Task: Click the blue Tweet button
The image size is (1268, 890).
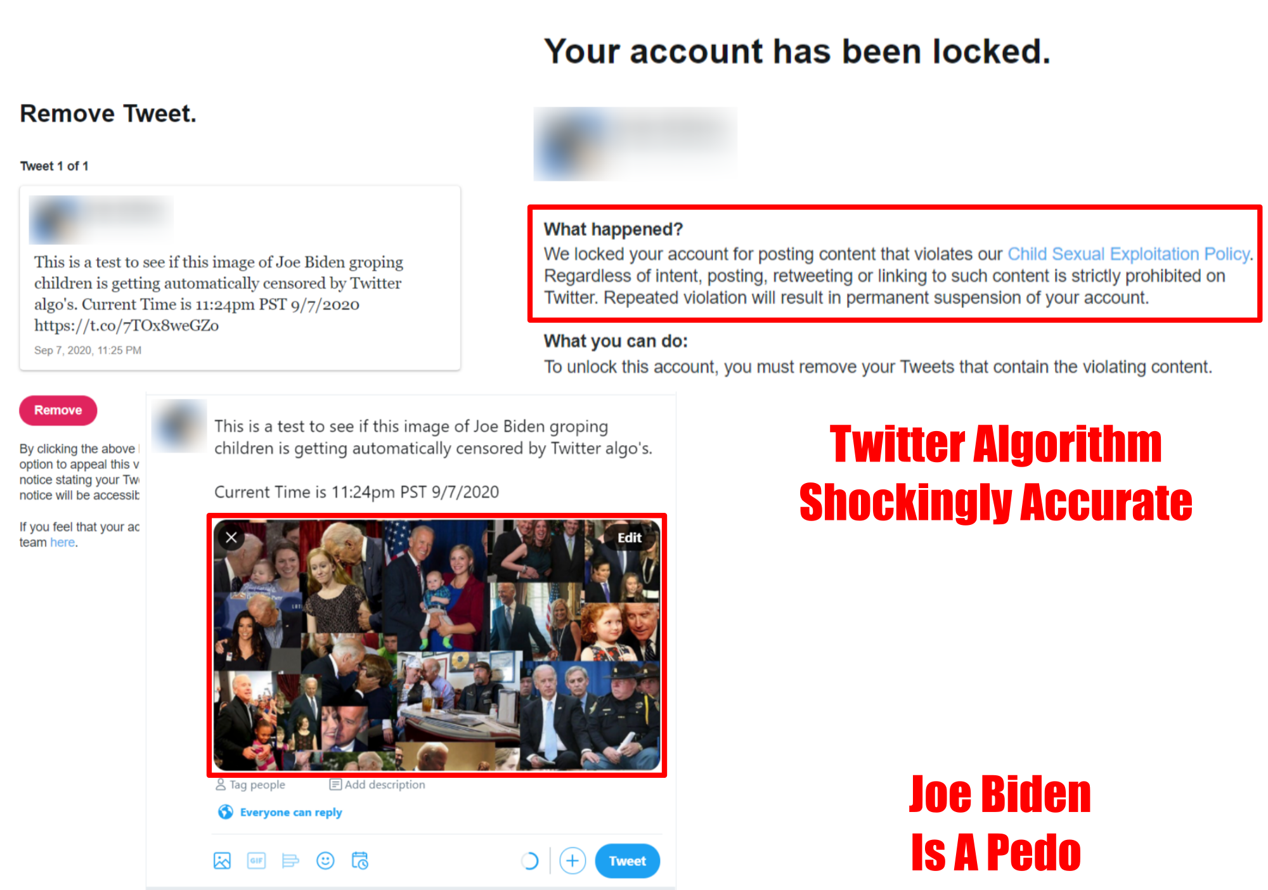Action: 627,861
